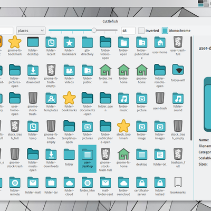The height and width of the screenshot is (211, 211).
Task: Enable the Inverted checkbox
Action: (141, 31)
